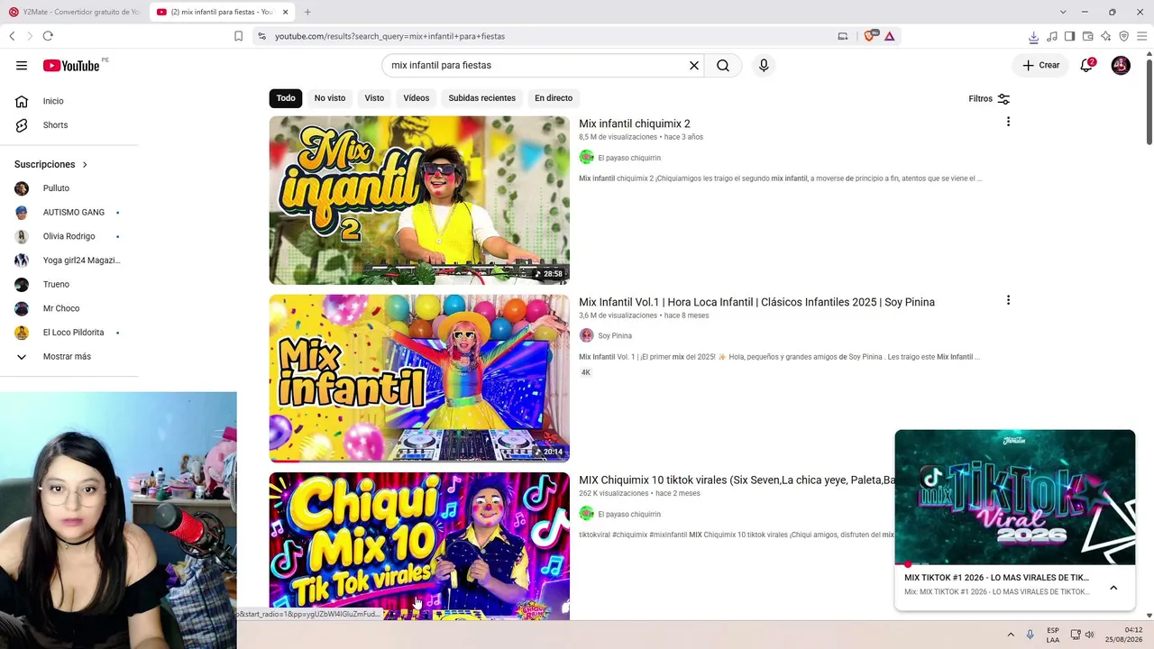This screenshot has width=1154, height=649.
Task: Open the Inicio home icon in sidebar
Action: [22, 101]
